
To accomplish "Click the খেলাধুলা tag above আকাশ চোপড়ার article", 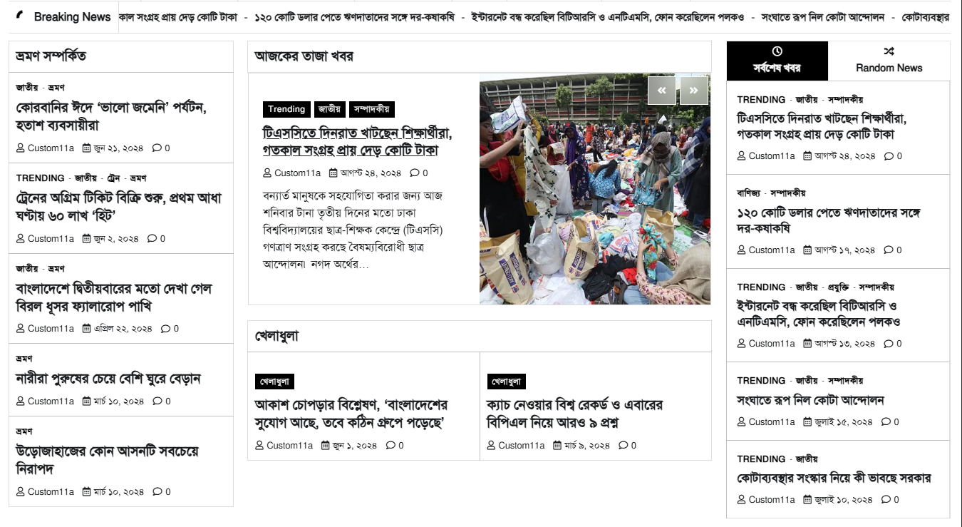I will pos(274,382).
